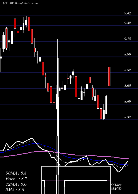Select the 9.15 price axis label
This screenshot has height=194, width=138.
pos(128,39)
